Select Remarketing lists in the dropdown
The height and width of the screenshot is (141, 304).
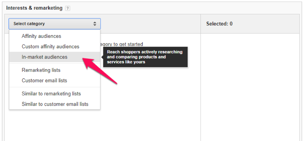[x=41, y=70]
